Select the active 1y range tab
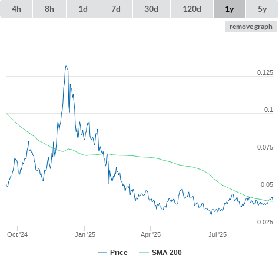Image resolution: width=279 pixels, height=268 pixels. tap(230, 9)
